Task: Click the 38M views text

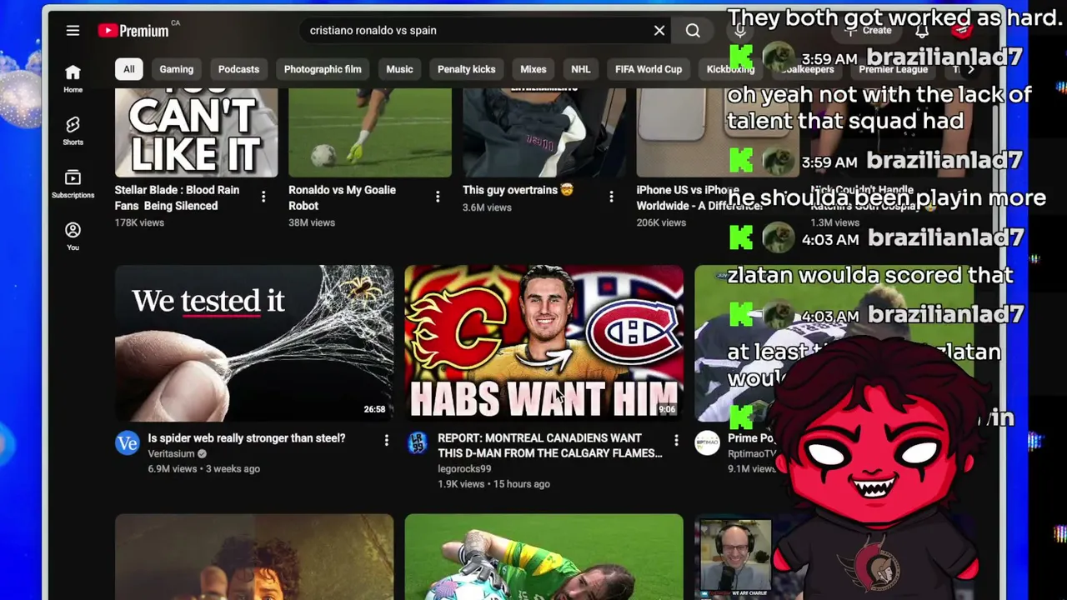Action: point(312,222)
